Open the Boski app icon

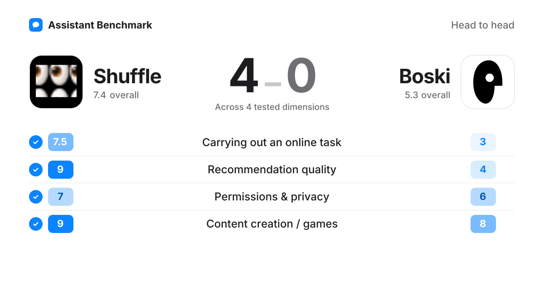pos(488,82)
